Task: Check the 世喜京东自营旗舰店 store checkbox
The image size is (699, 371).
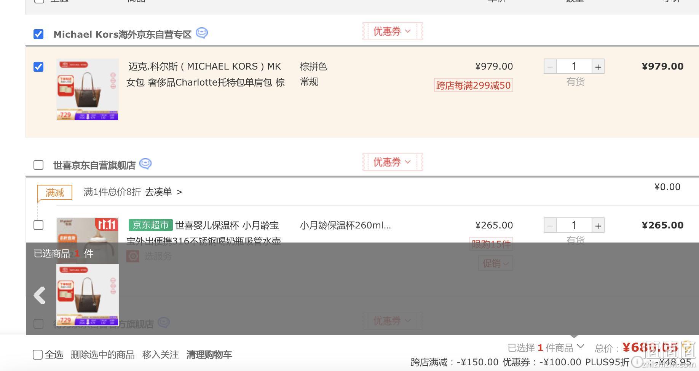Action: [x=38, y=165]
